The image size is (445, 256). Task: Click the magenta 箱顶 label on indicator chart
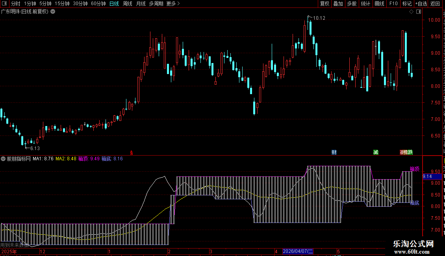click(415, 169)
